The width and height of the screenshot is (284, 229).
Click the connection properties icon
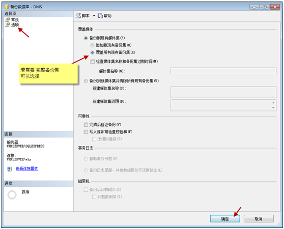click(10, 169)
